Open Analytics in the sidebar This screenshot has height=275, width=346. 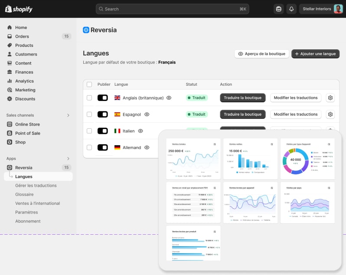(24, 81)
